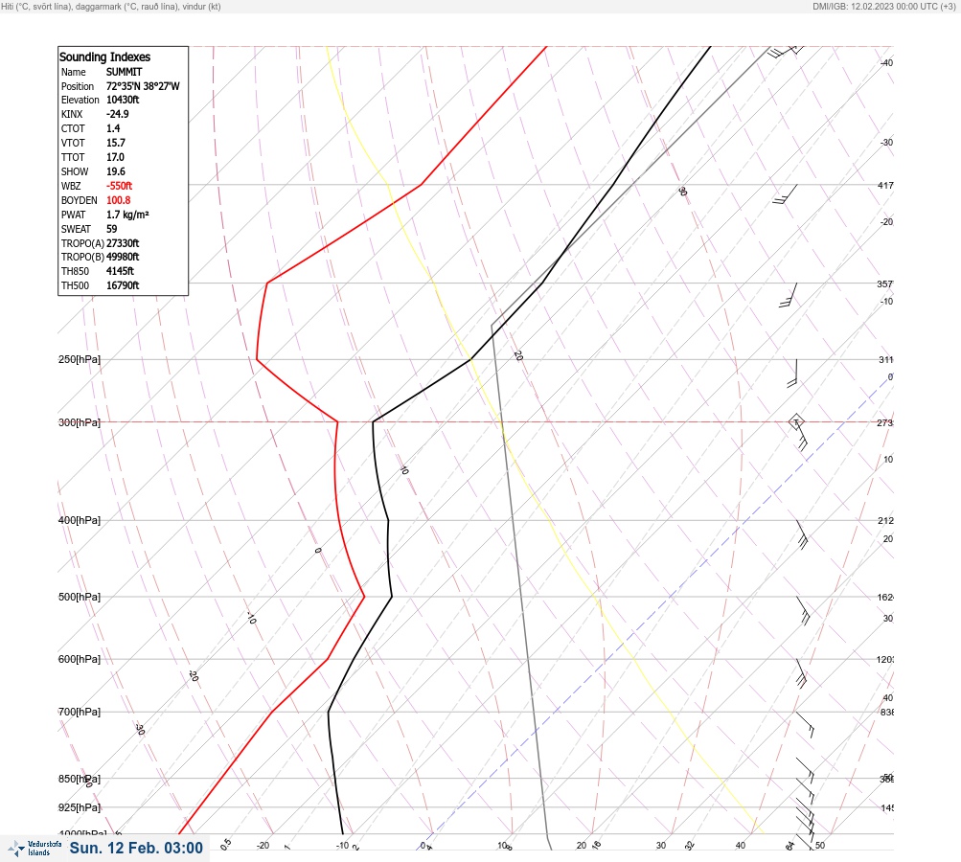Click the CTOT value '1.4'
The image size is (961, 862).
point(113,128)
